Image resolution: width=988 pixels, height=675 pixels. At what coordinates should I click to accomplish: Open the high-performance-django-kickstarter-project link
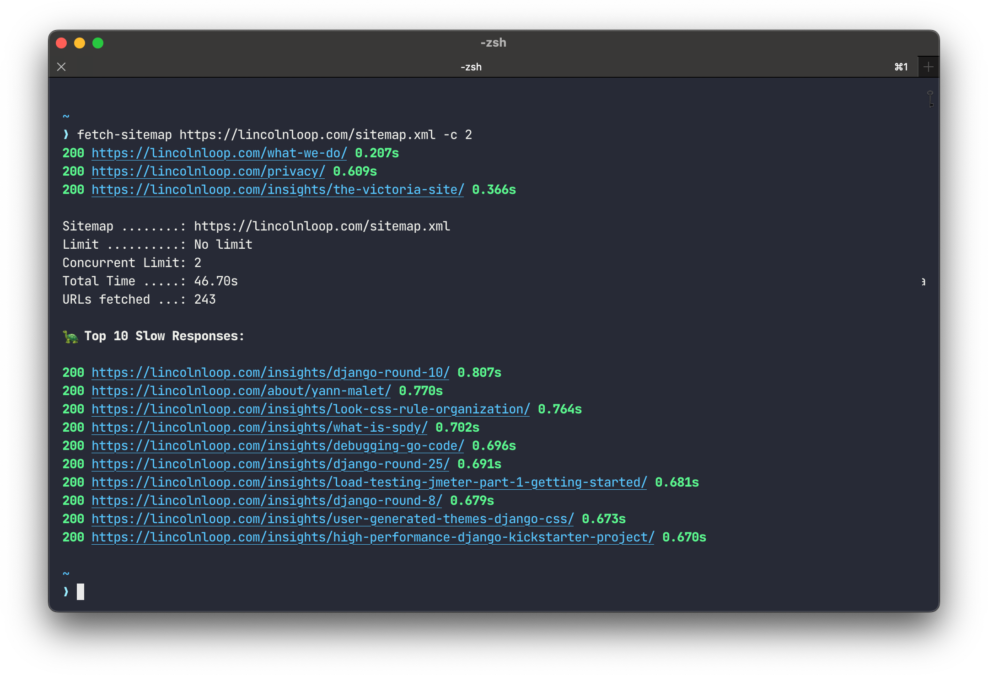(x=373, y=537)
